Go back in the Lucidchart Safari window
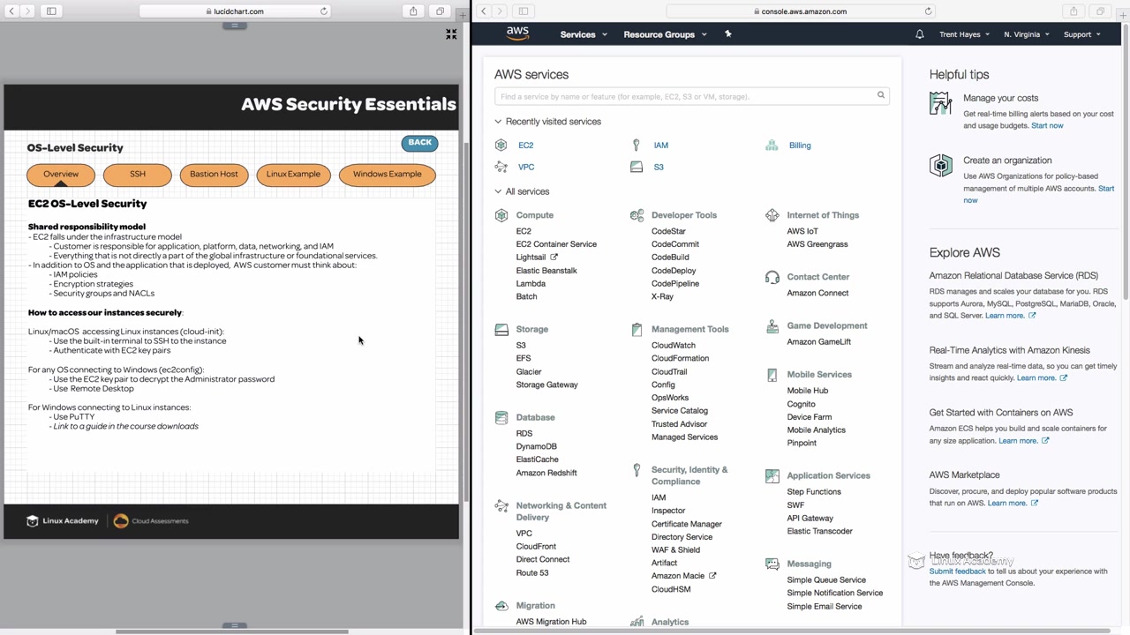 (11, 11)
